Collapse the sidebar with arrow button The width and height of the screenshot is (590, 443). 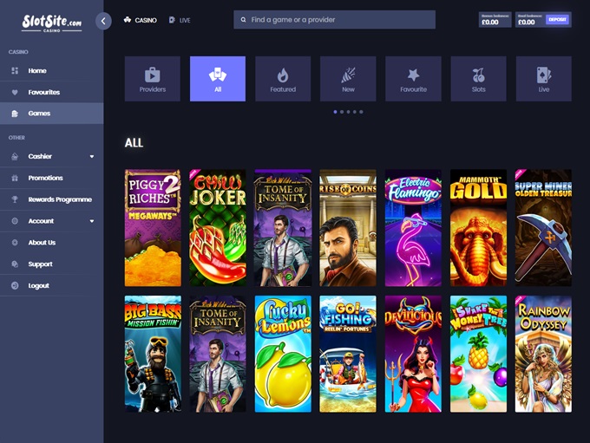(103, 21)
